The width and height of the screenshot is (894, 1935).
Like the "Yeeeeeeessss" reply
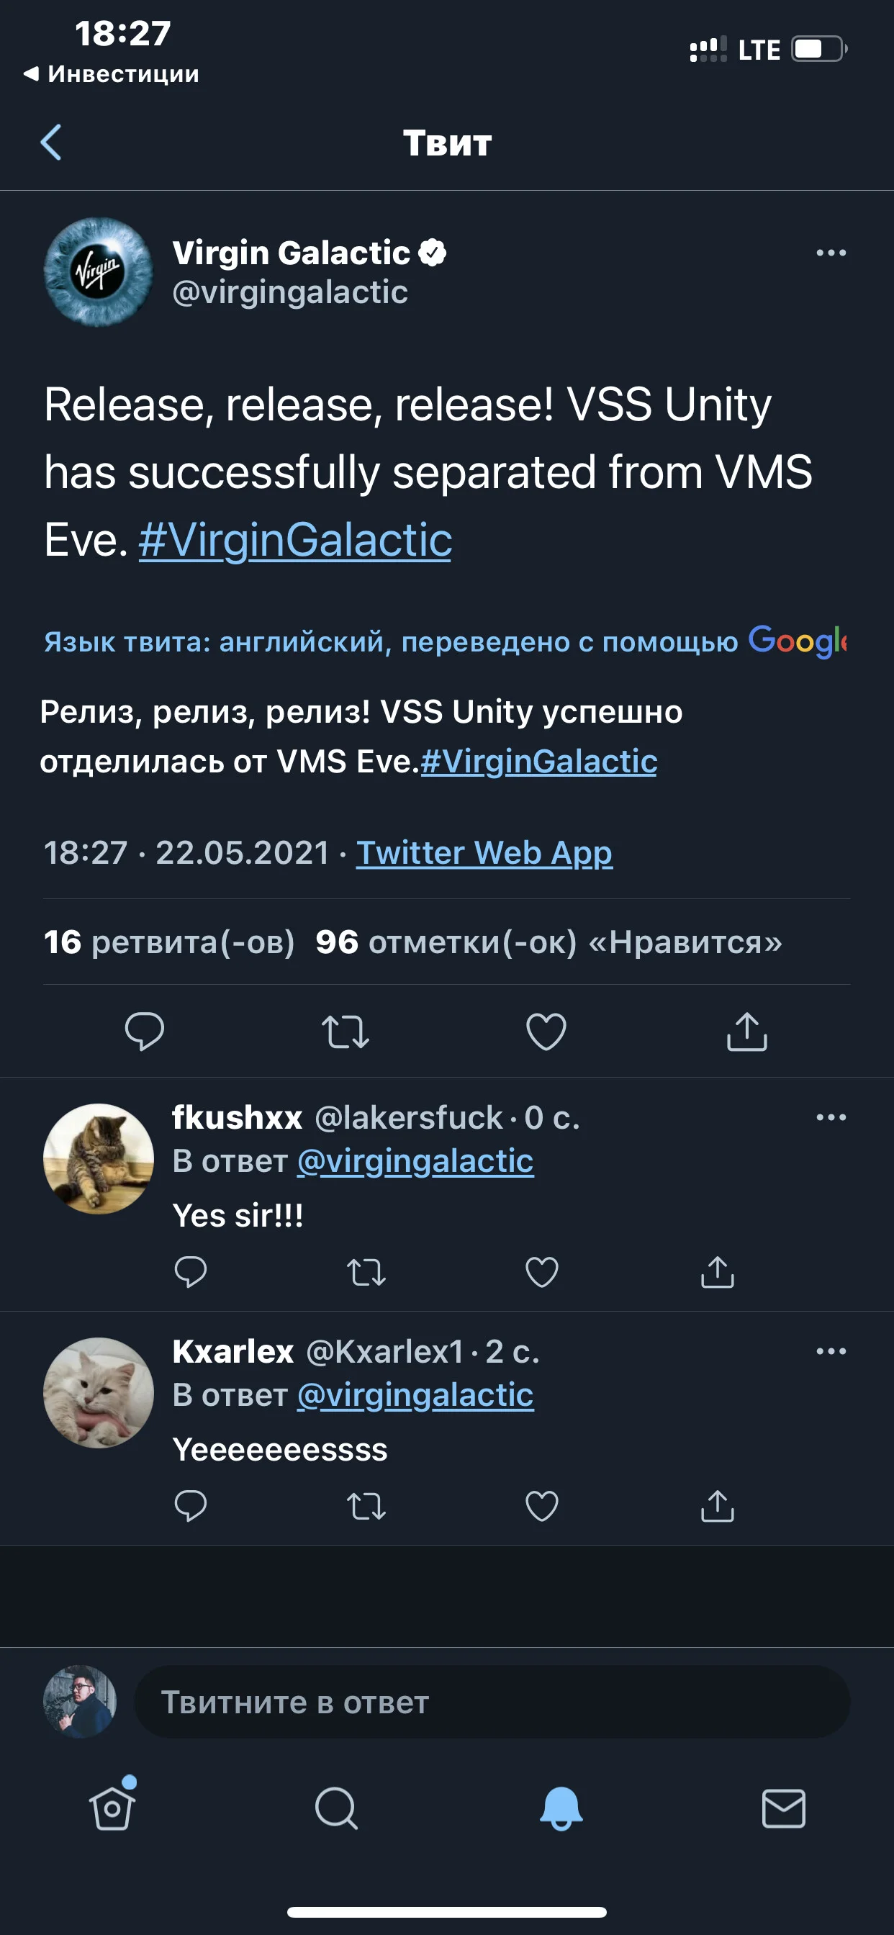542,1505
